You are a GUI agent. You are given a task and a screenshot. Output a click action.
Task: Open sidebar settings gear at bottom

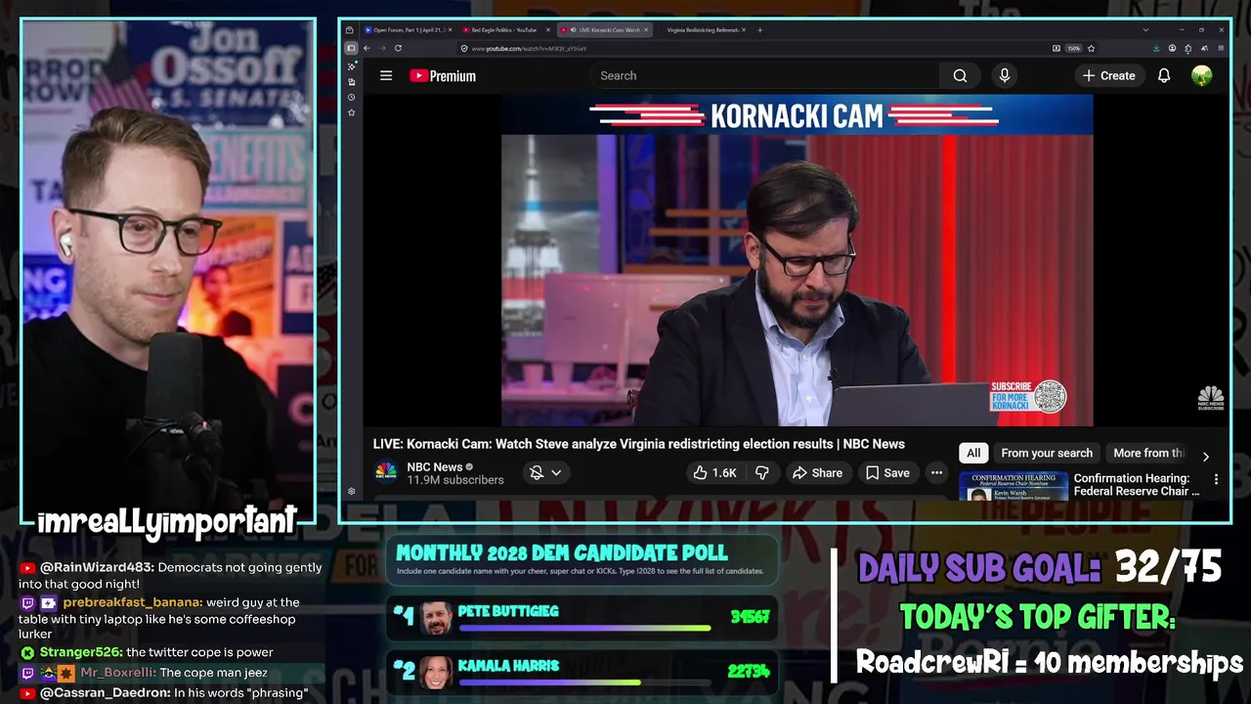pos(352,491)
